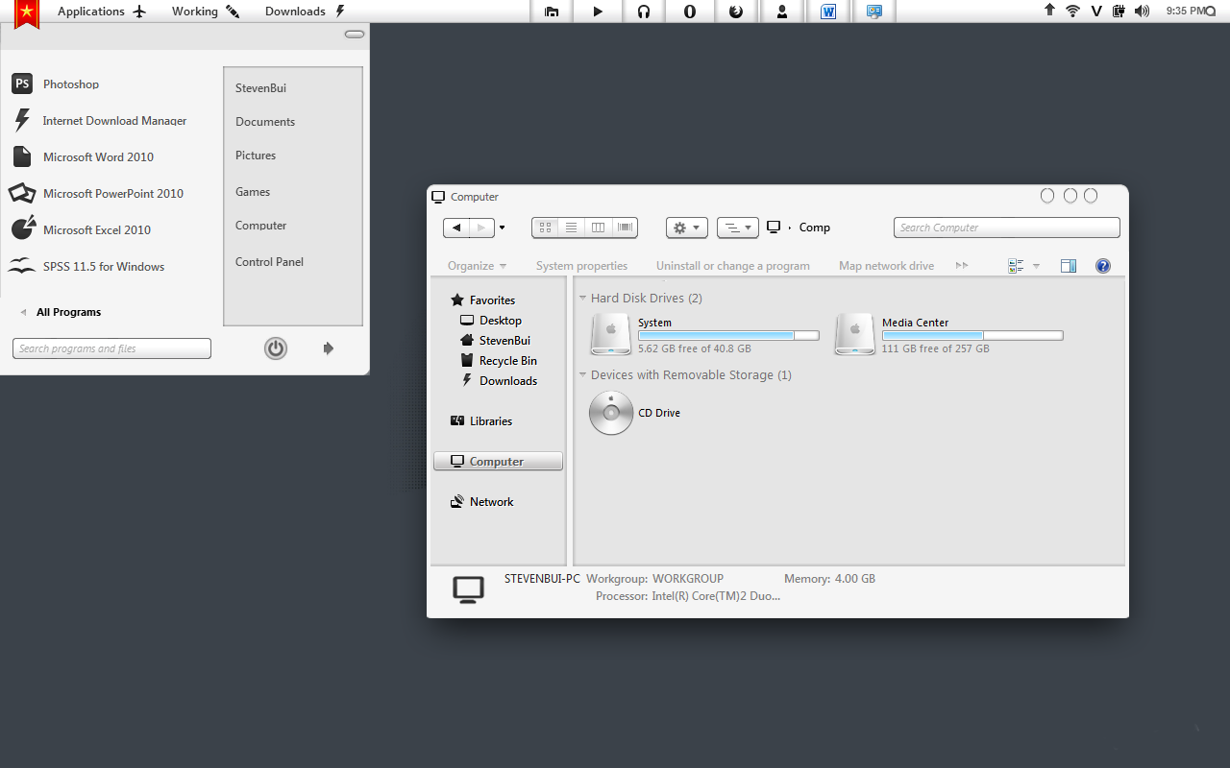
Task: Open the arrange-by dropdown button
Action: 738,228
